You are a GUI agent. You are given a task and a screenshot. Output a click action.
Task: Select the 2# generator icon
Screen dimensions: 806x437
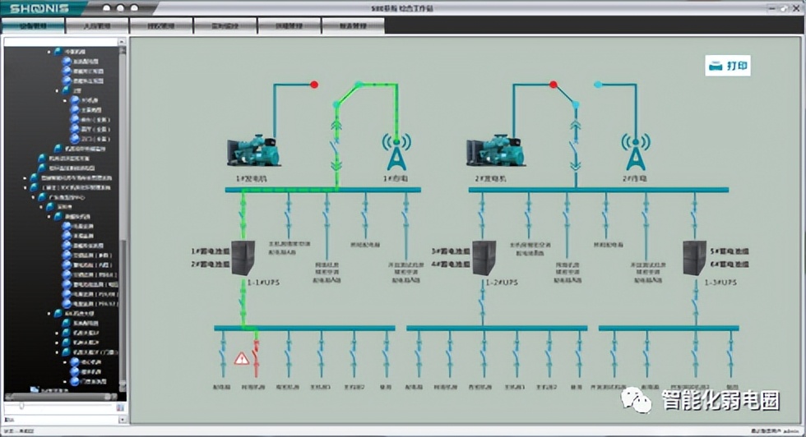pos(494,150)
